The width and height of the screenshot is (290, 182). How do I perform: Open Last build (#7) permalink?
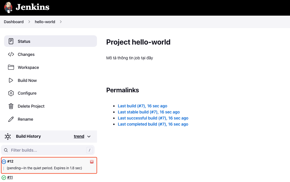(142, 106)
